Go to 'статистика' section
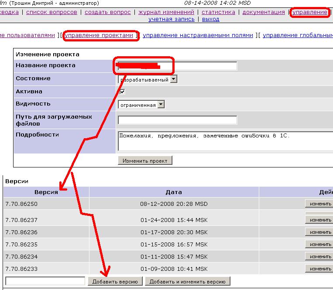The width and height of the screenshot is (333, 290). 218,12
